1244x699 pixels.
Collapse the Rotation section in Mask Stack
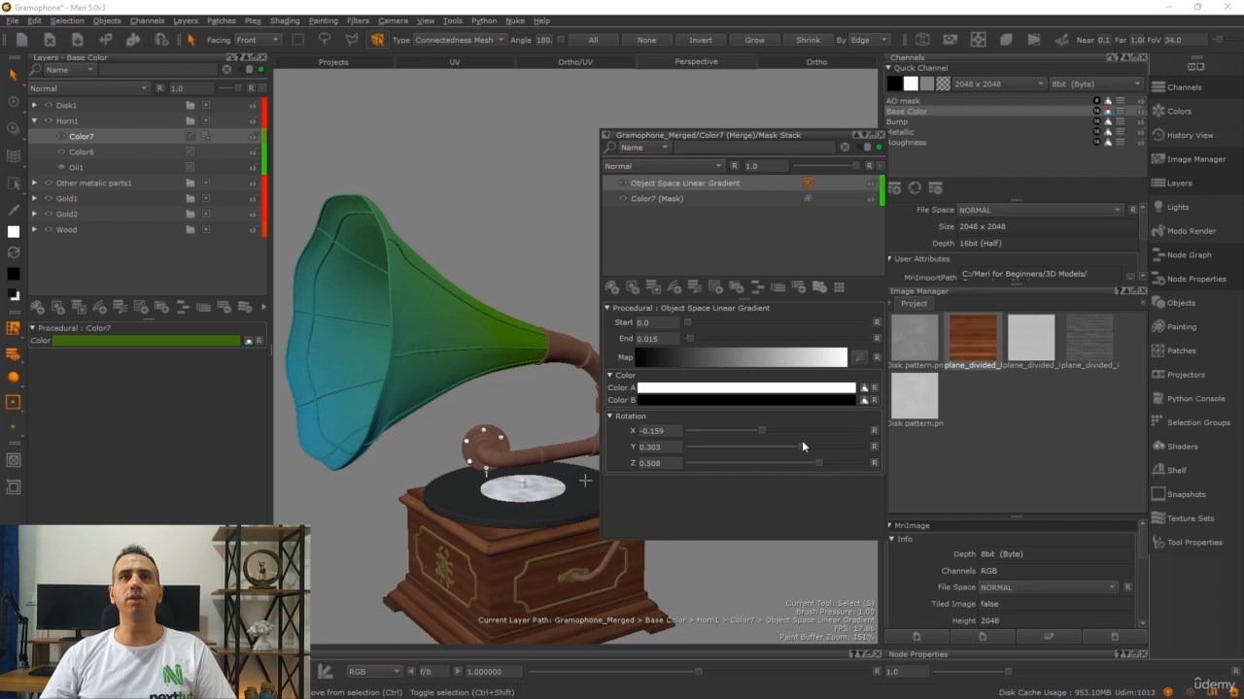click(x=609, y=416)
